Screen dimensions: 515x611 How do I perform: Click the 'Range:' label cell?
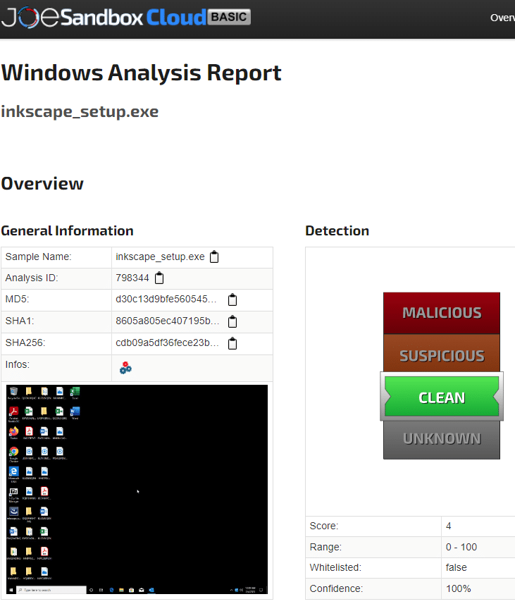[373, 547]
